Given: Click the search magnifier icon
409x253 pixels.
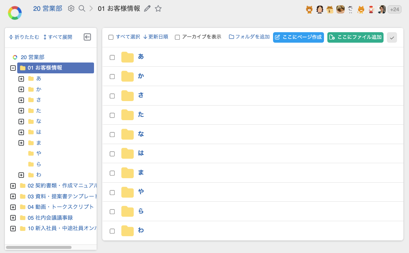Looking at the screenshot, I should pos(82,9).
